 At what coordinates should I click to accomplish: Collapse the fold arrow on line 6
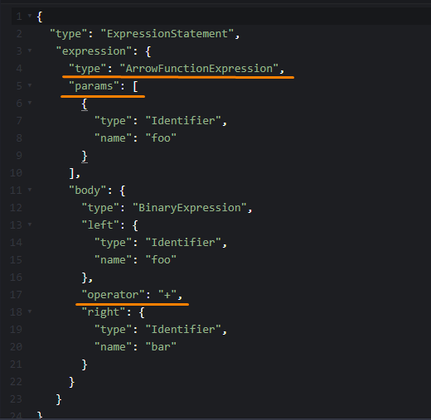click(x=30, y=103)
